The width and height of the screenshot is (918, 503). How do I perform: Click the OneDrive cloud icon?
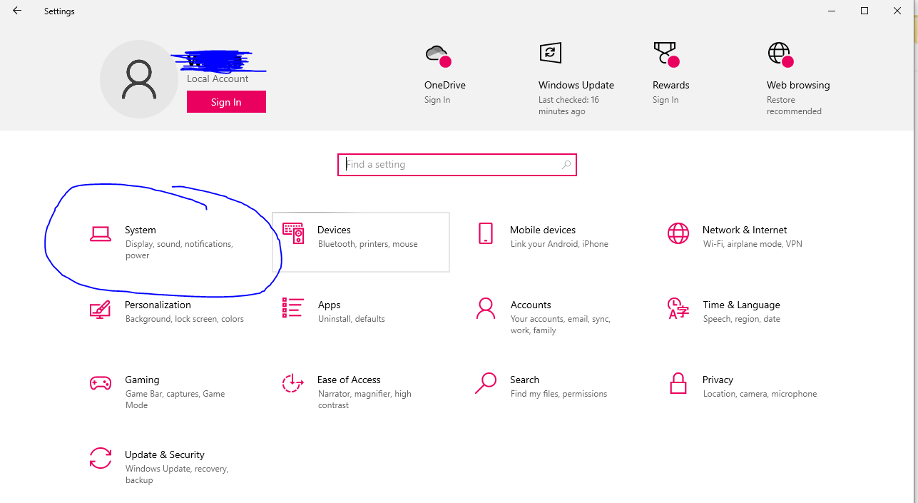pyautogui.click(x=438, y=55)
